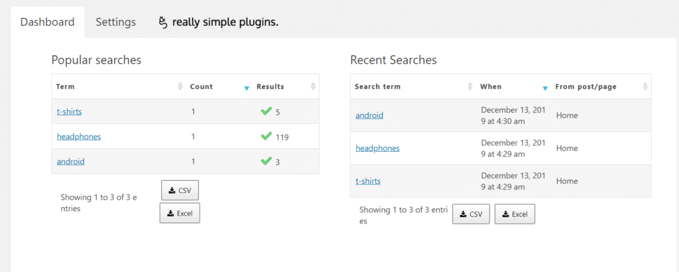Open headphones link in Recent Searches
The image size is (679, 272).
[377, 148]
